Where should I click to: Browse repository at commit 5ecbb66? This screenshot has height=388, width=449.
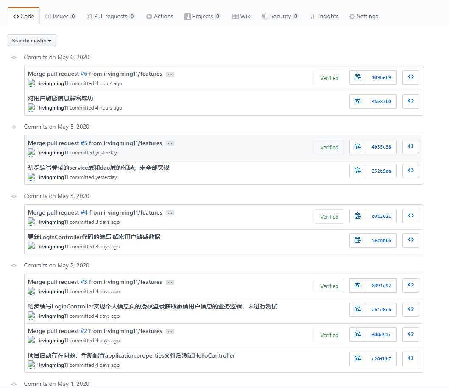point(410,240)
